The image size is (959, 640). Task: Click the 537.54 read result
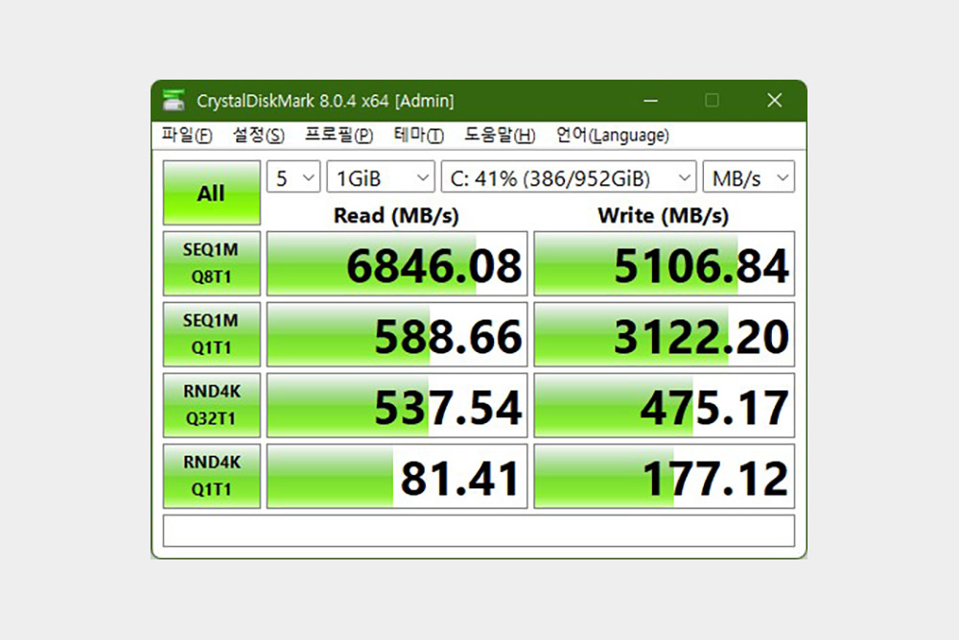coord(397,405)
